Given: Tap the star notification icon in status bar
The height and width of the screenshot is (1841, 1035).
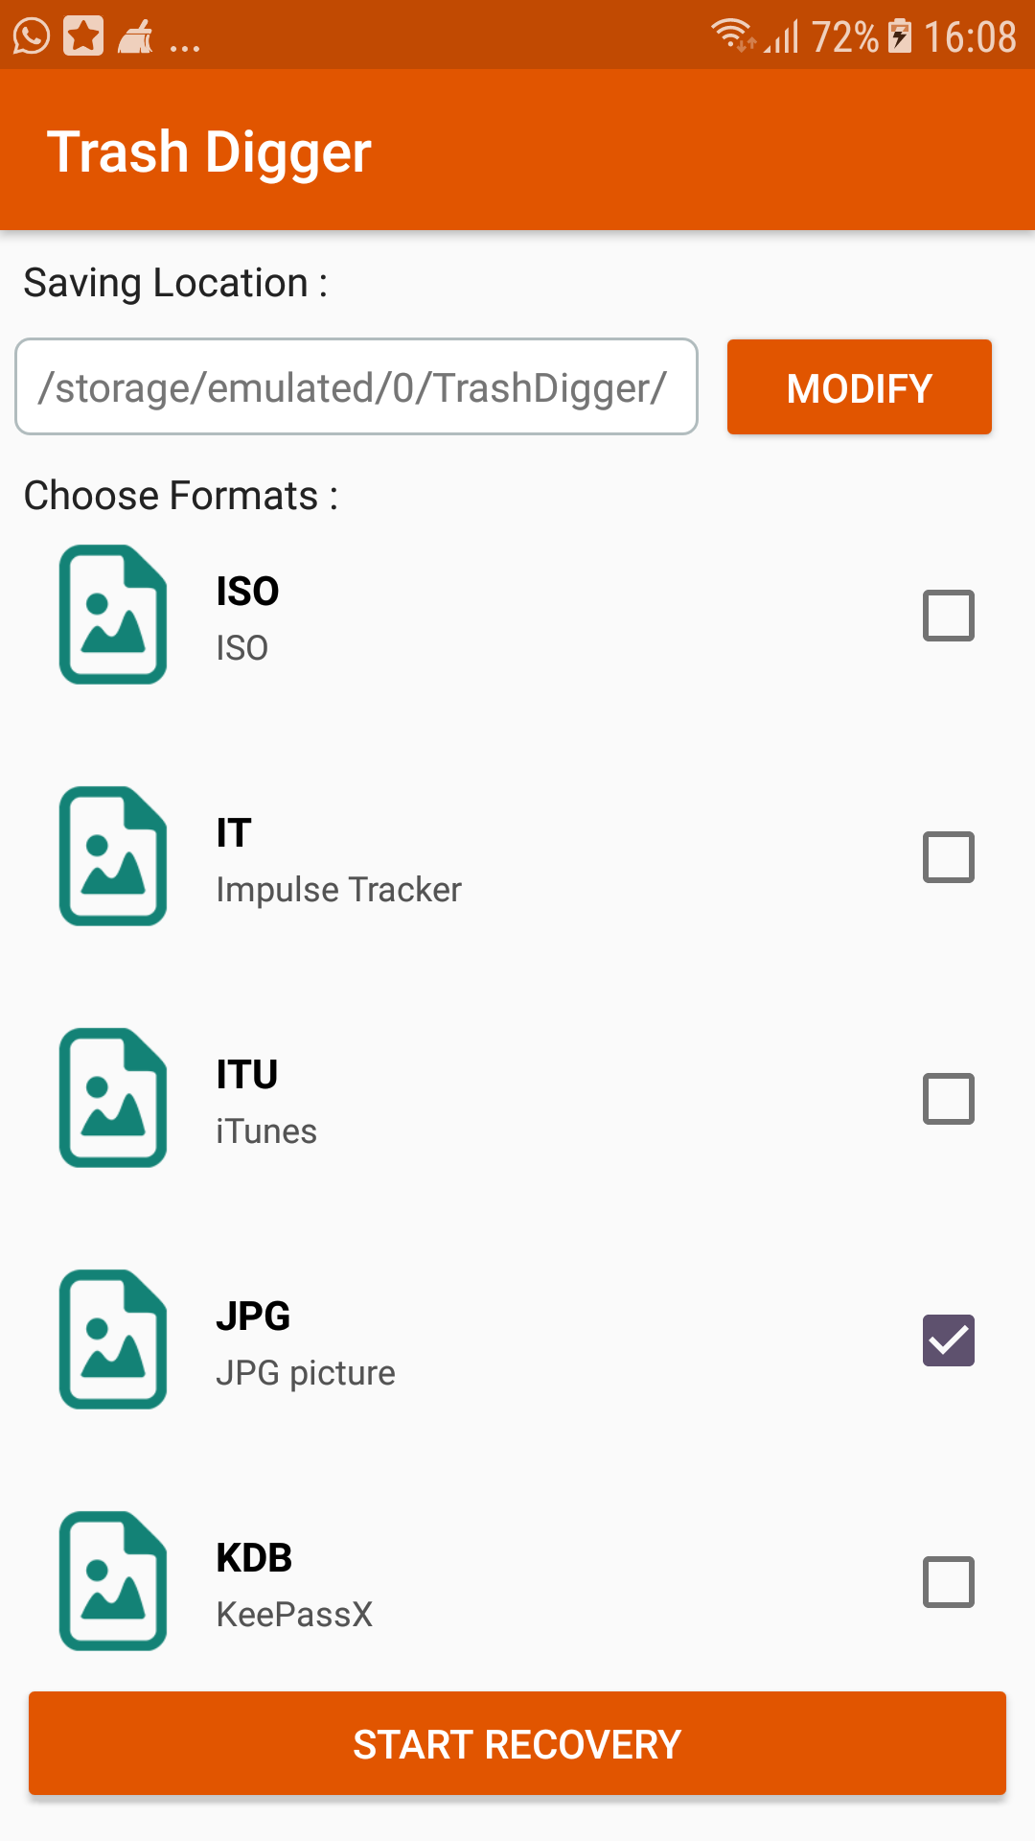Looking at the screenshot, I should point(83,36).
